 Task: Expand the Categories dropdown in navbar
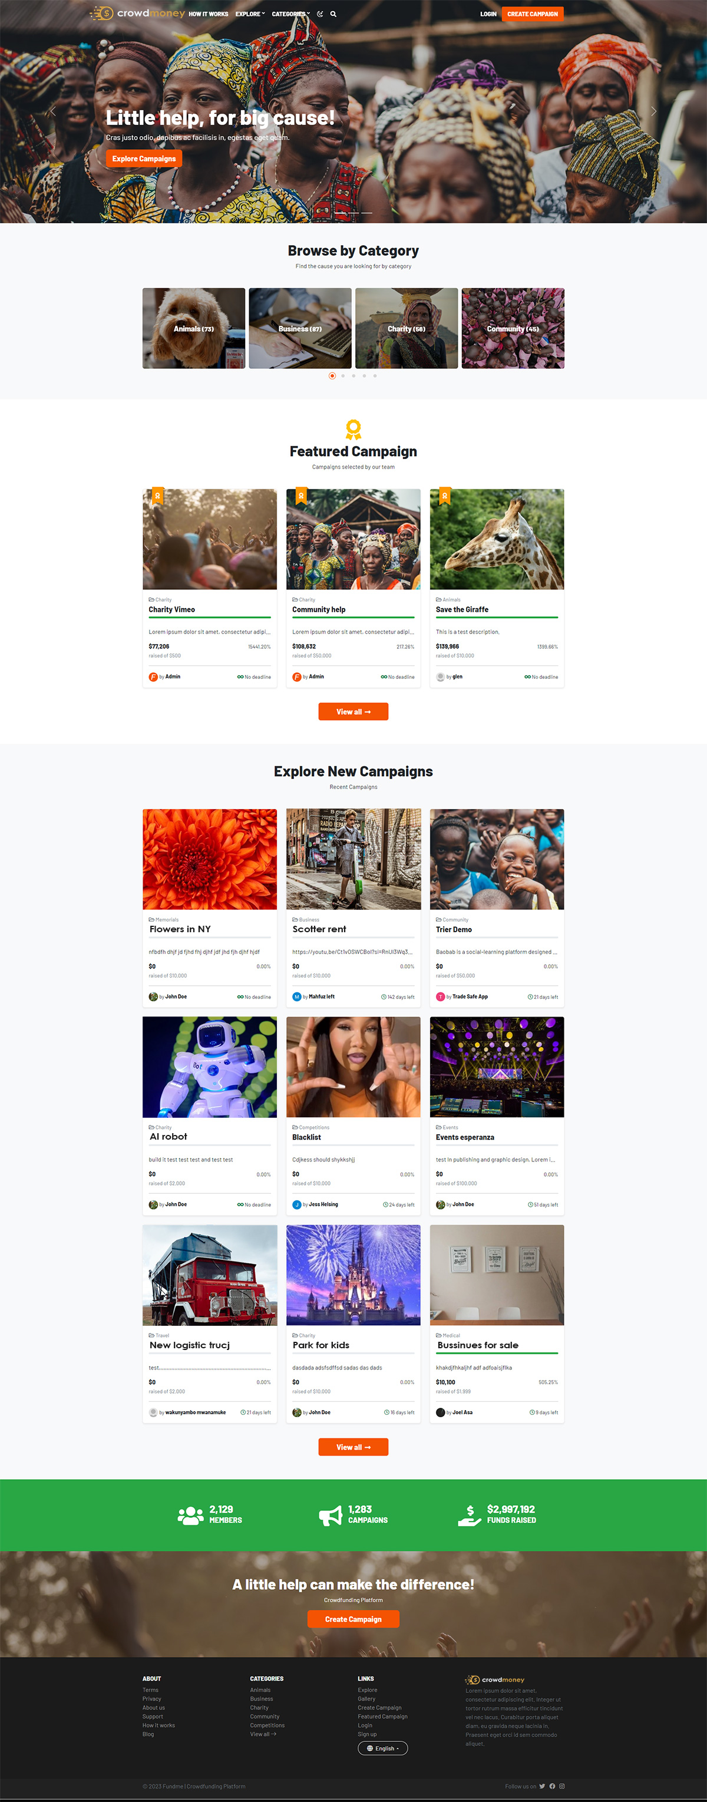point(291,14)
